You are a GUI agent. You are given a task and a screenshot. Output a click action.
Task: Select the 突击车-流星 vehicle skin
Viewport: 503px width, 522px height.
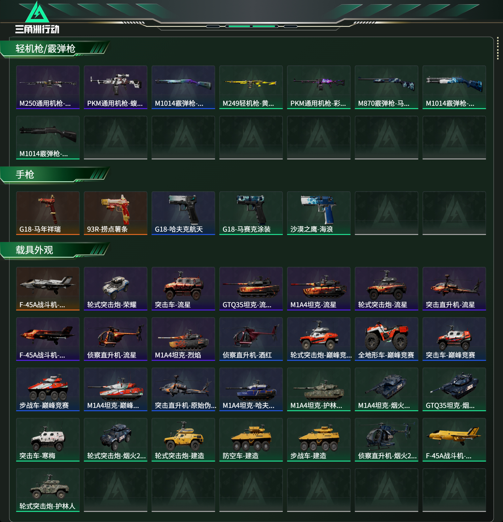[183, 288]
